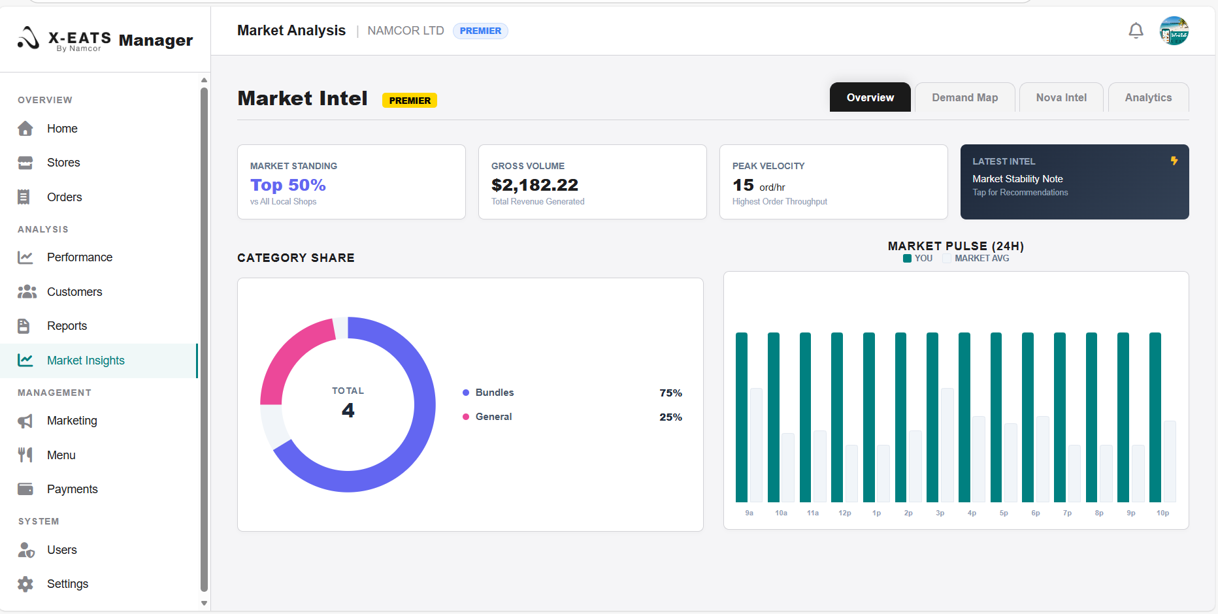Click the Home house icon in sidebar

[25, 129]
